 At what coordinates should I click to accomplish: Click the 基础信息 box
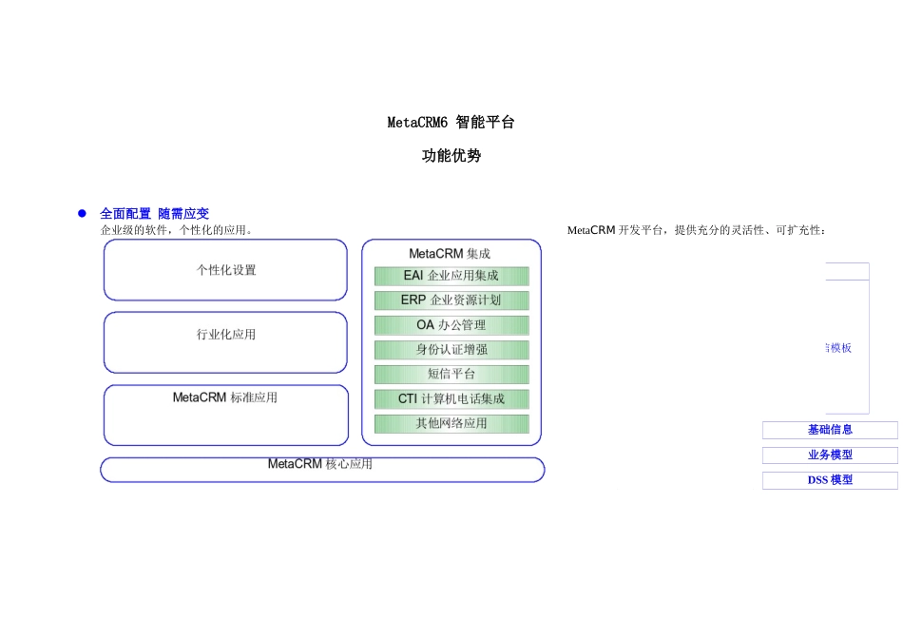pyautogui.click(x=830, y=430)
